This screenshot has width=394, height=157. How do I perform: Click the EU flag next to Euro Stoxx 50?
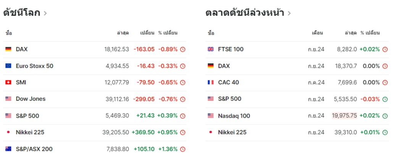pos(8,66)
